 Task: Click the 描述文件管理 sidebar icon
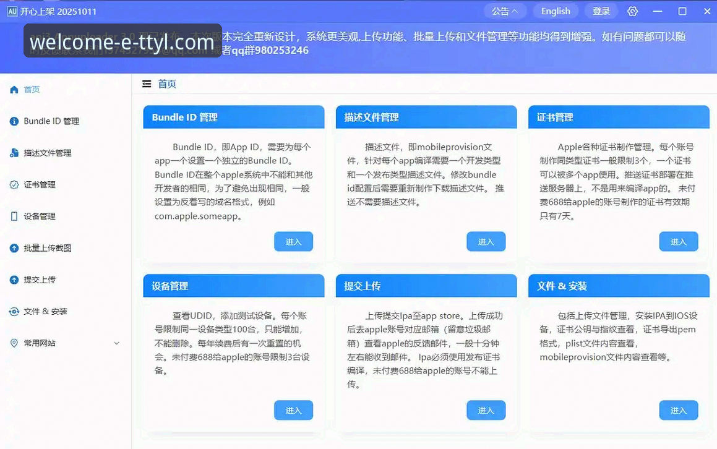13,153
